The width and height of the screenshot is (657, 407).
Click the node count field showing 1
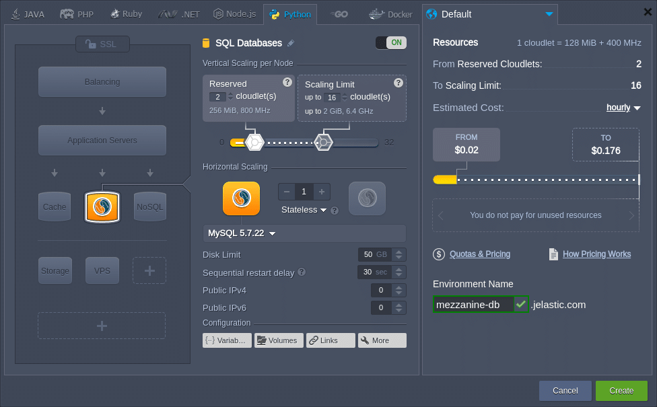pos(304,192)
